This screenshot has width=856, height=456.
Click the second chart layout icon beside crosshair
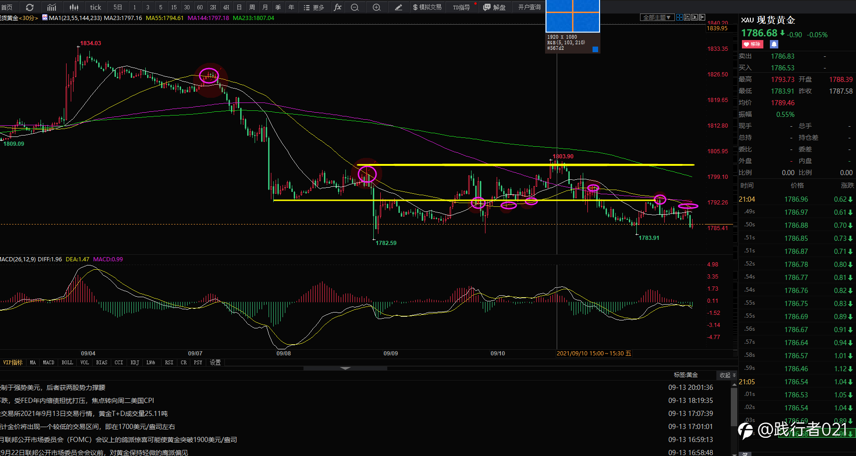[x=687, y=17]
